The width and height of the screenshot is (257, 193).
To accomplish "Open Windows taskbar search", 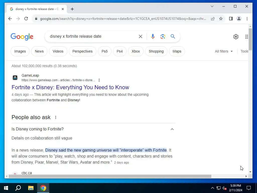I will coord(18,188).
